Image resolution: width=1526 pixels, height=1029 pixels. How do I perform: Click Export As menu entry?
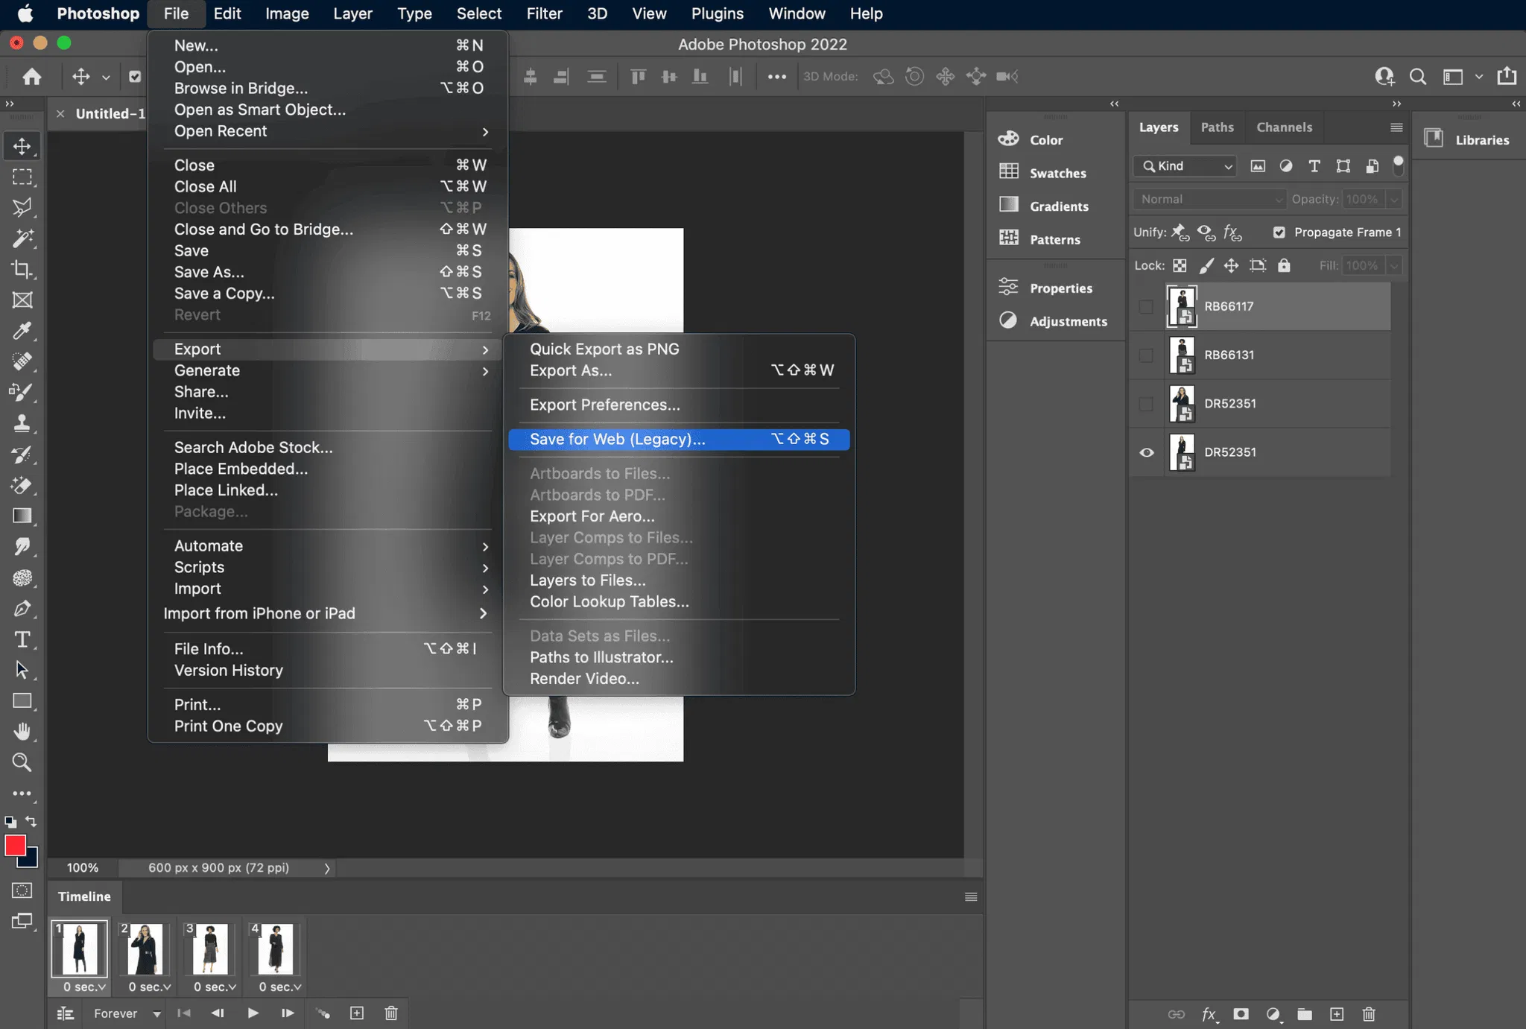pyautogui.click(x=571, y=370)
